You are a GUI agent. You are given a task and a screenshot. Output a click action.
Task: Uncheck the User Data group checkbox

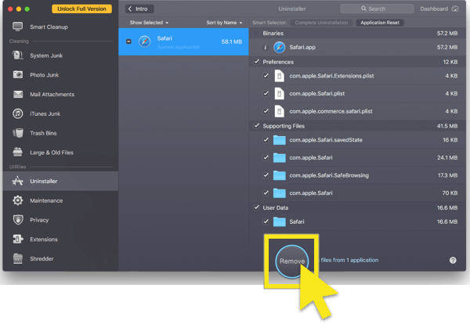[256, 207]
